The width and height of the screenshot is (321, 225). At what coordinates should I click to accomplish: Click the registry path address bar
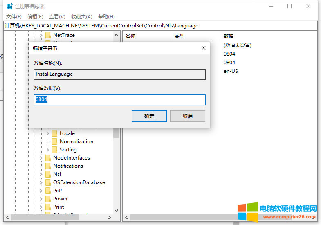(160, 26)
